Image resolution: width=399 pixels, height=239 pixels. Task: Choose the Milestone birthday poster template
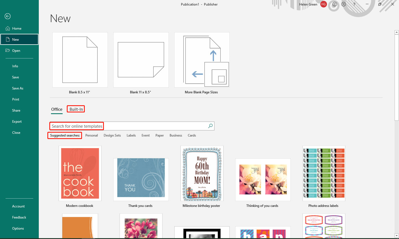(202, 173)
